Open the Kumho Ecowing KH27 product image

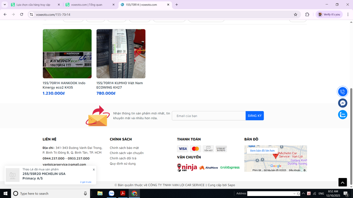(121, 54)
